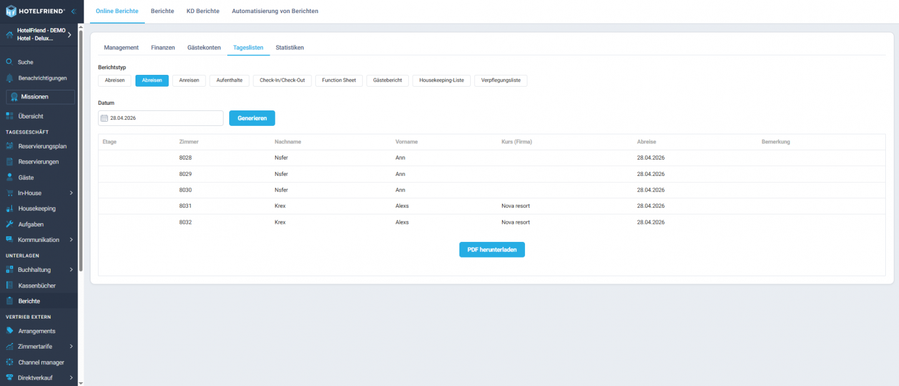Expand the Zimmertarife submenu
899x386 pixels.
71,347
